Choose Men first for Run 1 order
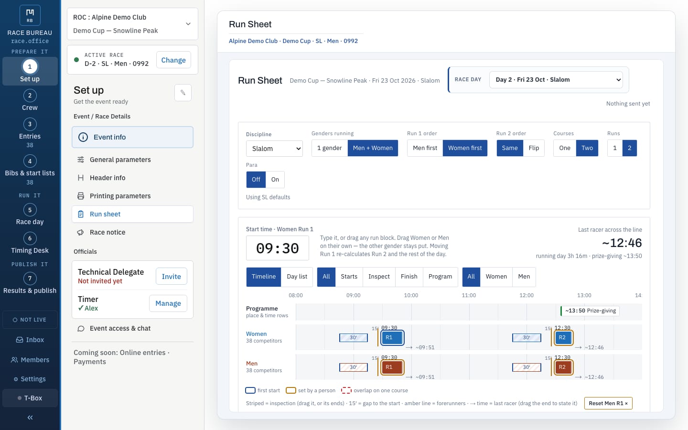Image resolution: width=688 pixels, height=430 pixels. tap(425, 148)
